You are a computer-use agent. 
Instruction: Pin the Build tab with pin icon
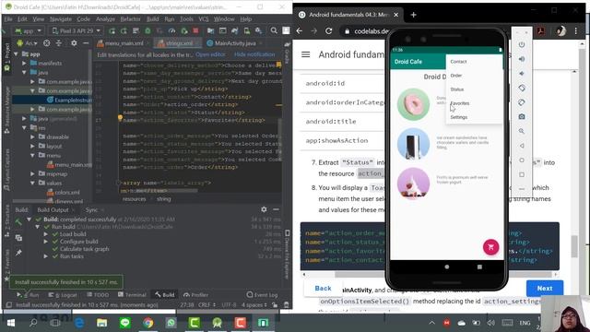coord(18,253)
